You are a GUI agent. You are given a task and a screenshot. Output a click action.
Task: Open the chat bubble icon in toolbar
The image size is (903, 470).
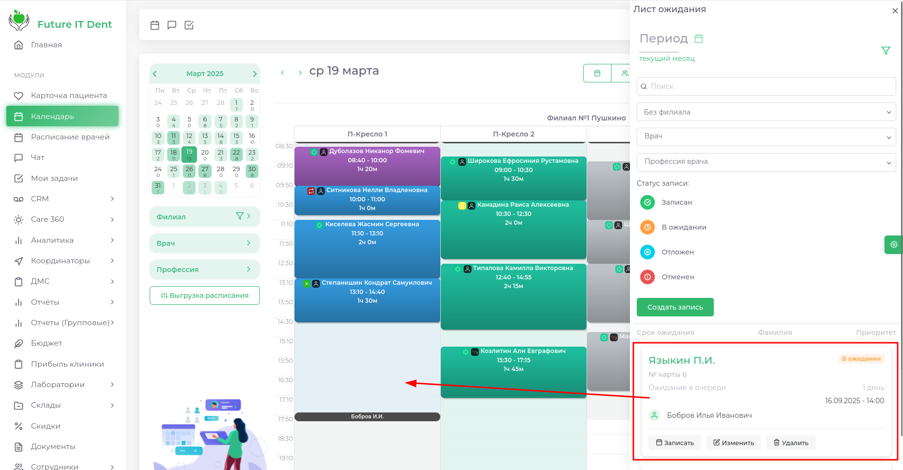pyautogui.click(x=172, y=25)
